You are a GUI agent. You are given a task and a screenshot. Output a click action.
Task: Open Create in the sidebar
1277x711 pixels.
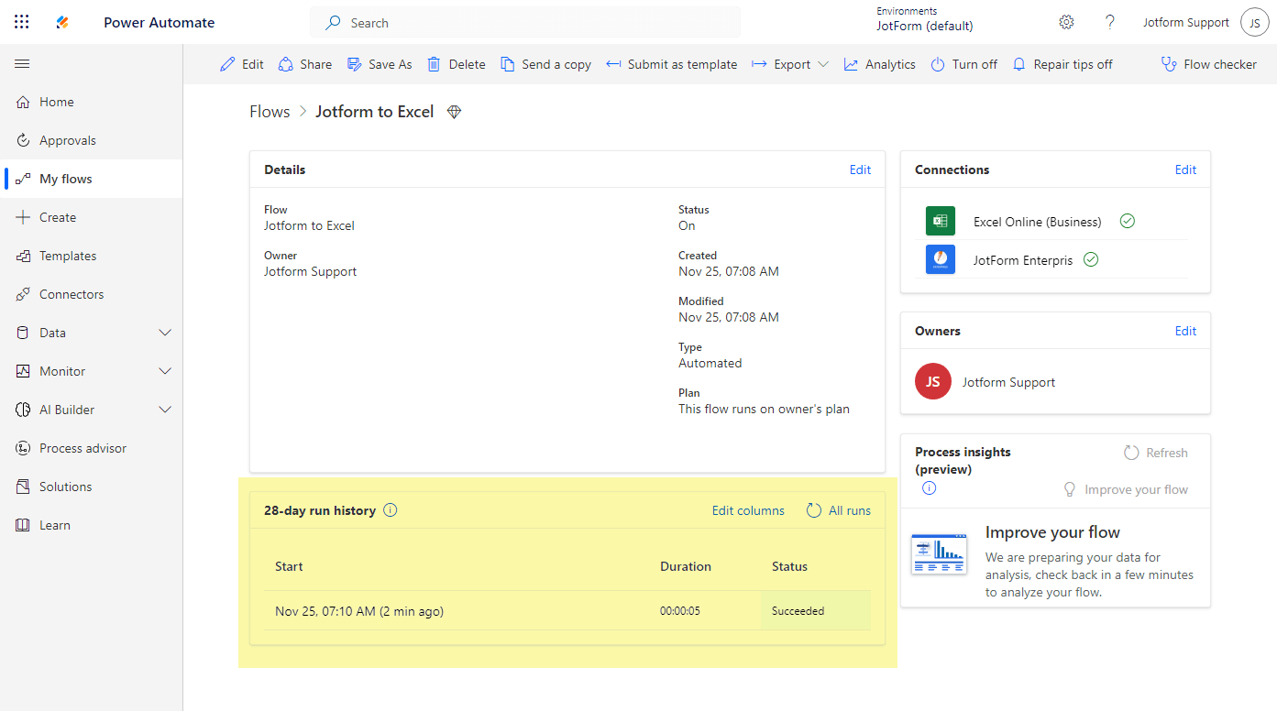(x=92, y=217)
